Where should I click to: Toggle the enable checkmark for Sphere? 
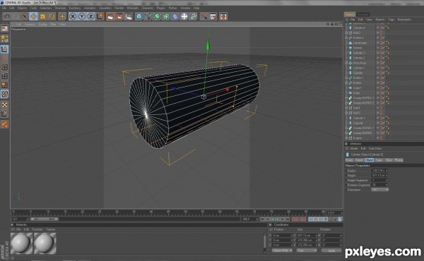[x=384, y=48]
